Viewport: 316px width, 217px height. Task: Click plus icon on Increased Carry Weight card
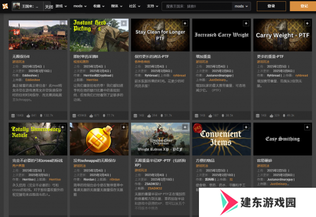[x=246, y=23]
